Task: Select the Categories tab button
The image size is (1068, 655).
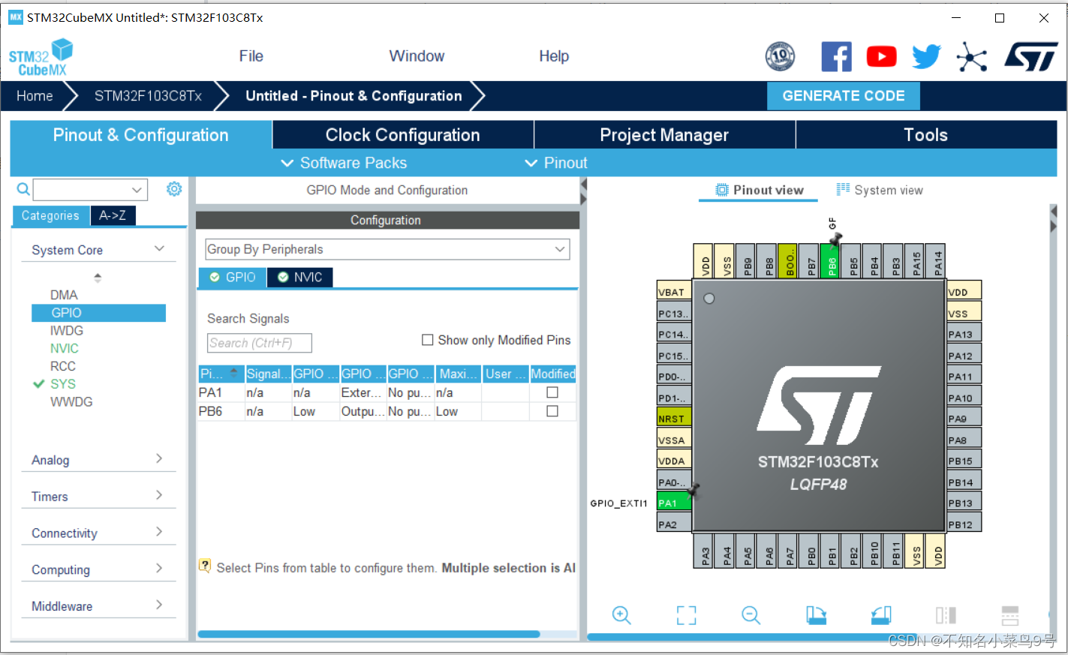Action: pos(50,215)
